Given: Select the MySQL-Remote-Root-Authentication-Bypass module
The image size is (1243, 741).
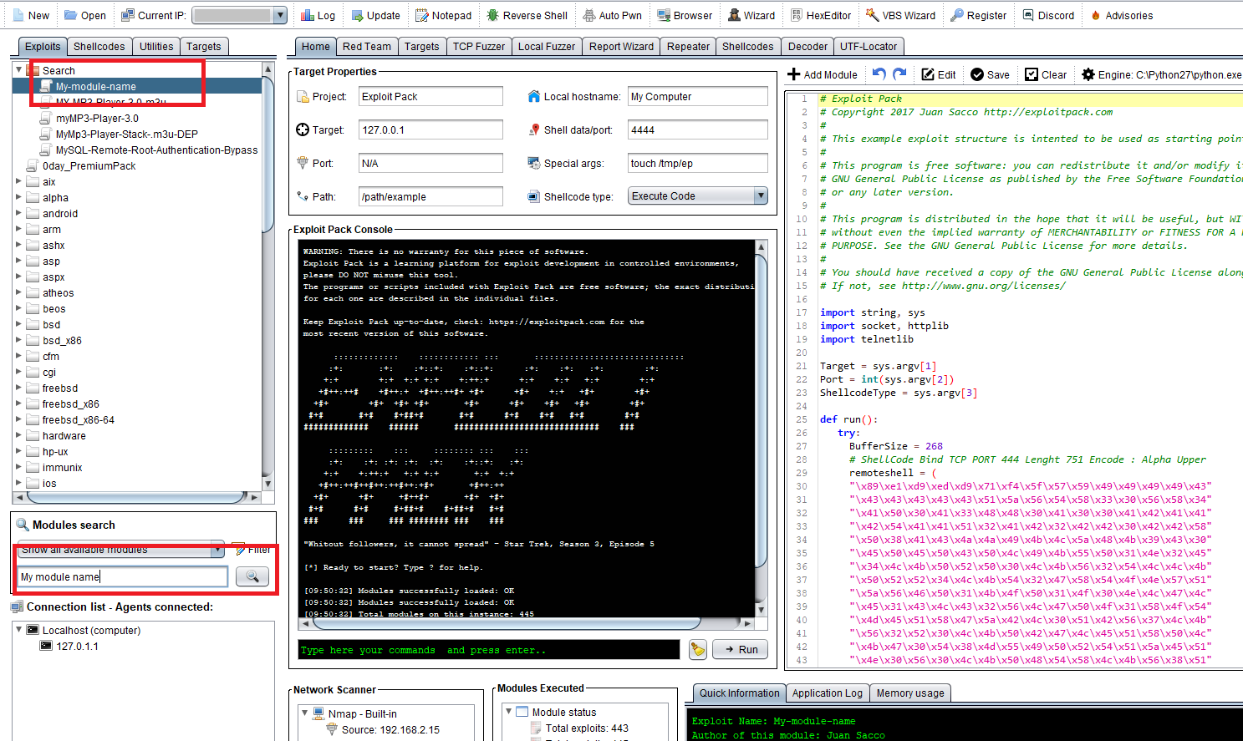Looking at the screenshot, I should 156,150.
